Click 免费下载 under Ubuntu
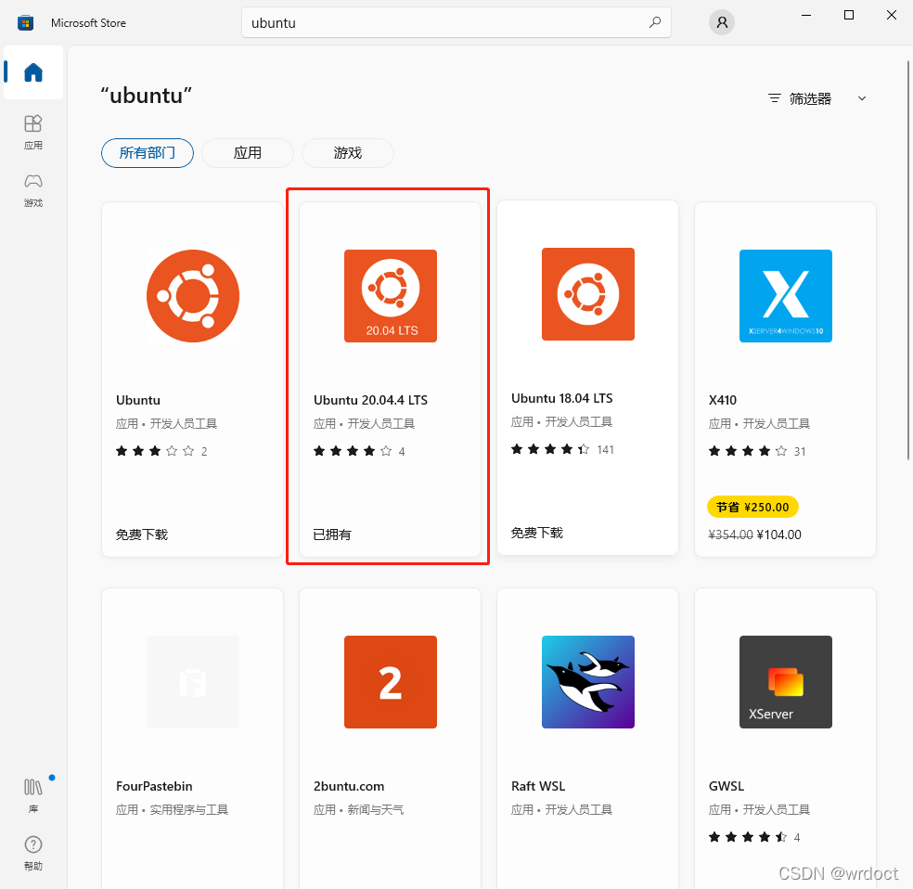913x889 pixels. click(141, 535)
